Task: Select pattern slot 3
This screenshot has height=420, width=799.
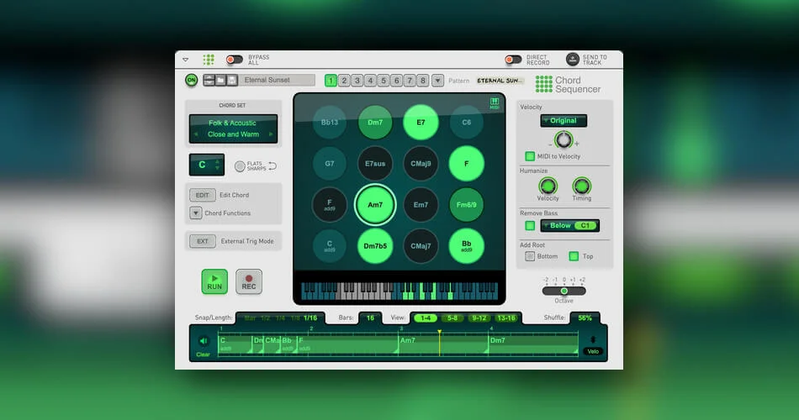Action: (357, 81)
